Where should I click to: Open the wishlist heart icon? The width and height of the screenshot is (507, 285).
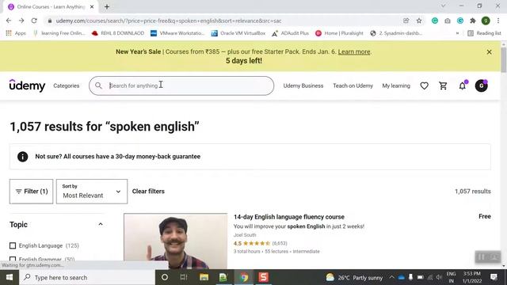tap(425, 85)
